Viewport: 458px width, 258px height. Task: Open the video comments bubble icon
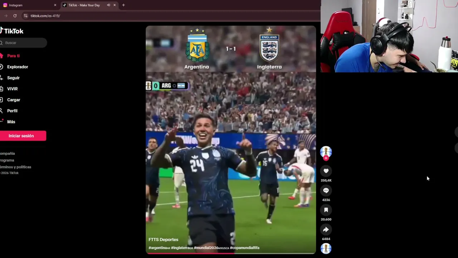tap(326, 191)
